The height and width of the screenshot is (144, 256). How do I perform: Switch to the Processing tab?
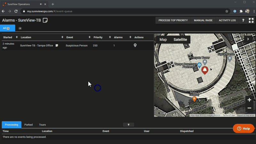point(12,125)
